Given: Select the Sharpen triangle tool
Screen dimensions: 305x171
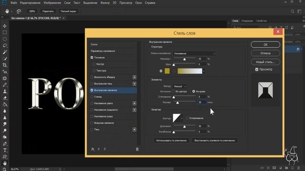Looking at the screenshot, I should click(x=5, y=117).
